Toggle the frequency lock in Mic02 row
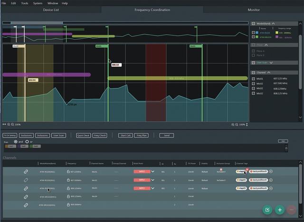The image size is (304, 222). click(x=68, y=180)
